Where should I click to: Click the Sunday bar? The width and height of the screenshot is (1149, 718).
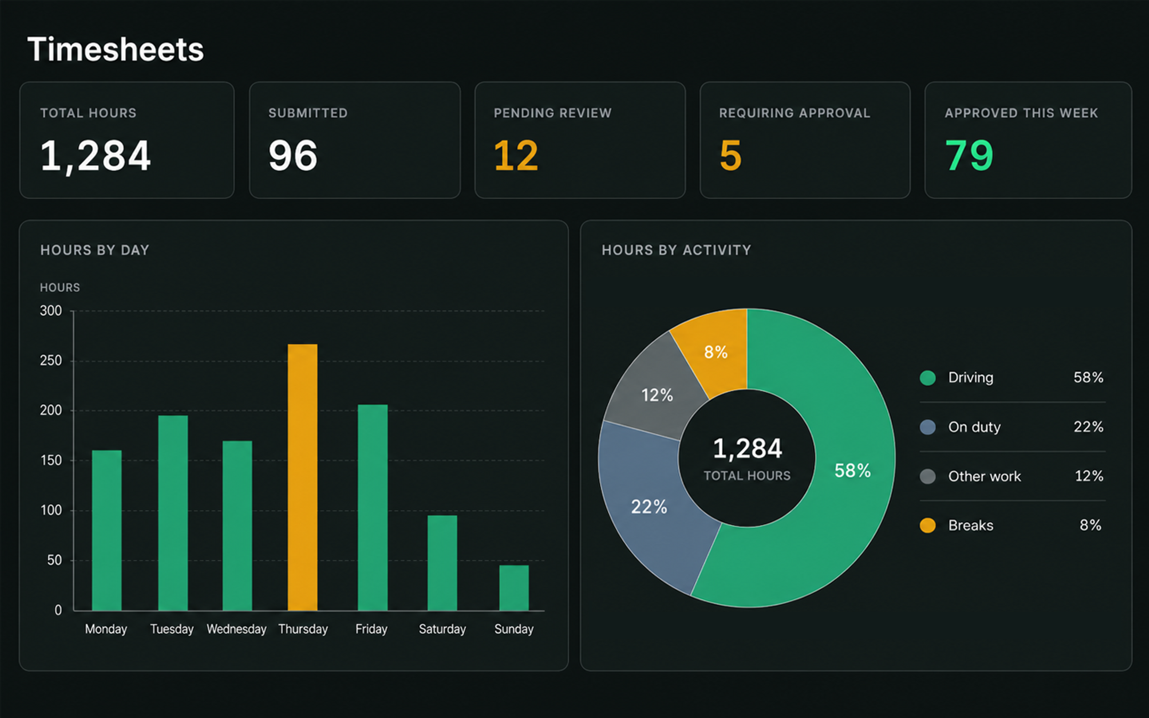tap(514, 588)
